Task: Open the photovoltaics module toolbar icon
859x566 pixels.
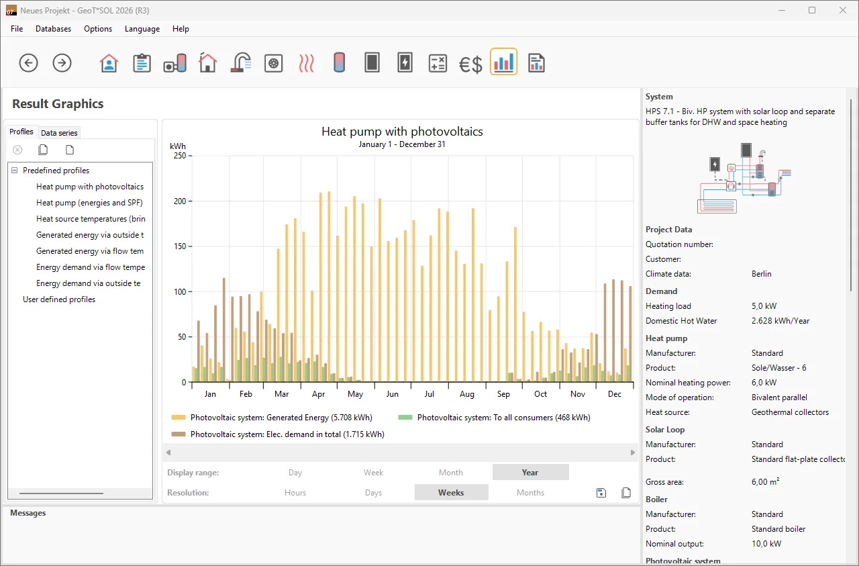Action: click(405, 63)
